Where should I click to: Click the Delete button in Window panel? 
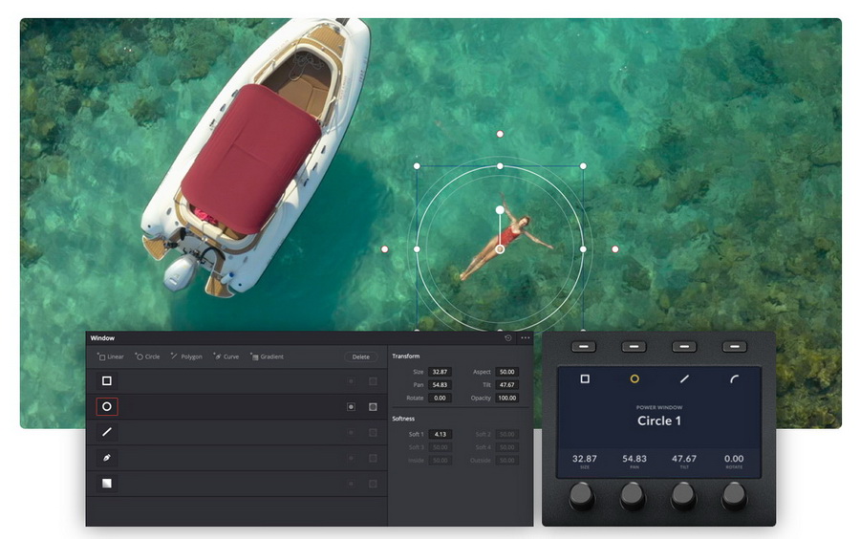click(361, 357)
